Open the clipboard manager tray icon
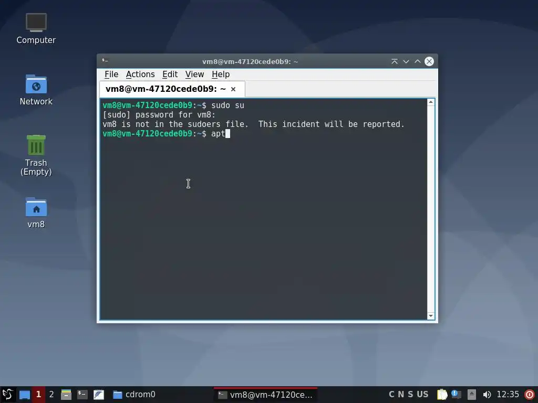Image resolution: width=538 pixels, height=403 pixels. coord(442,395)
